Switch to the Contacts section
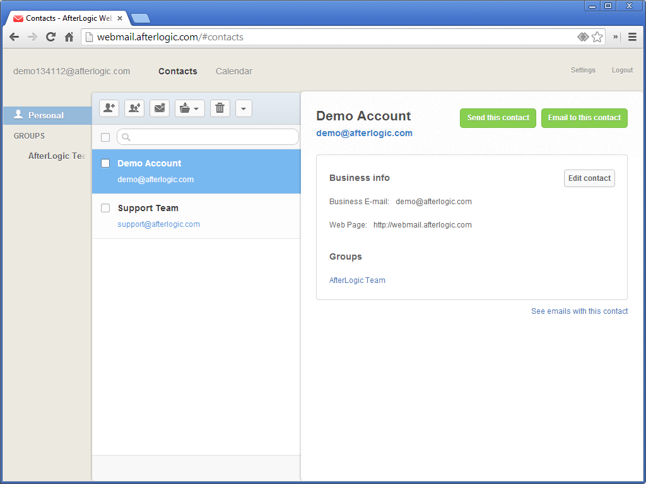The image size is (646, 484). pyautogui.click(x=178, y=71)
